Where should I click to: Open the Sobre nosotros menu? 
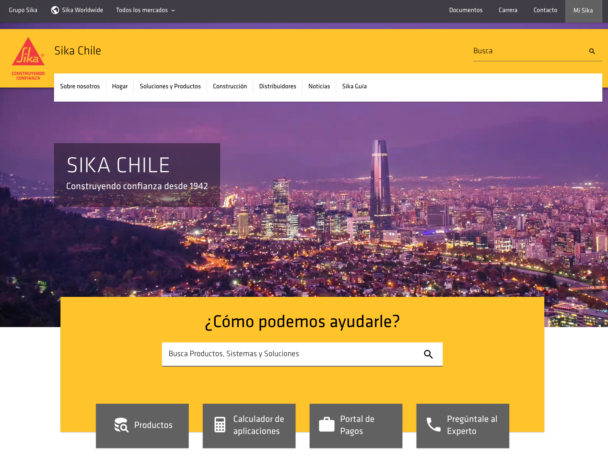(80, 86)
